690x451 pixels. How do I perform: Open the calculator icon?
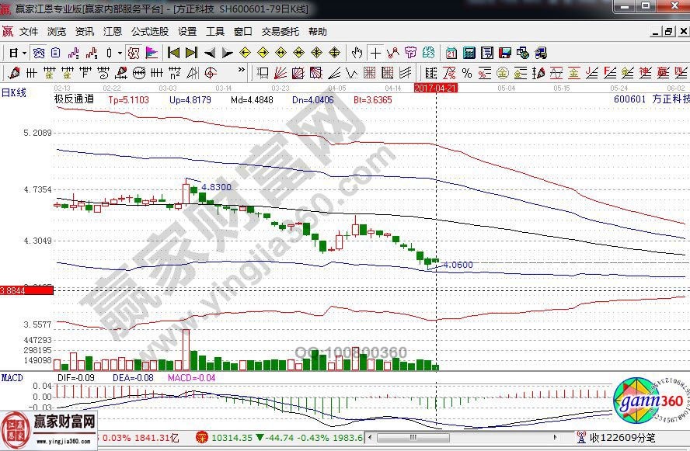click(469, 53)
